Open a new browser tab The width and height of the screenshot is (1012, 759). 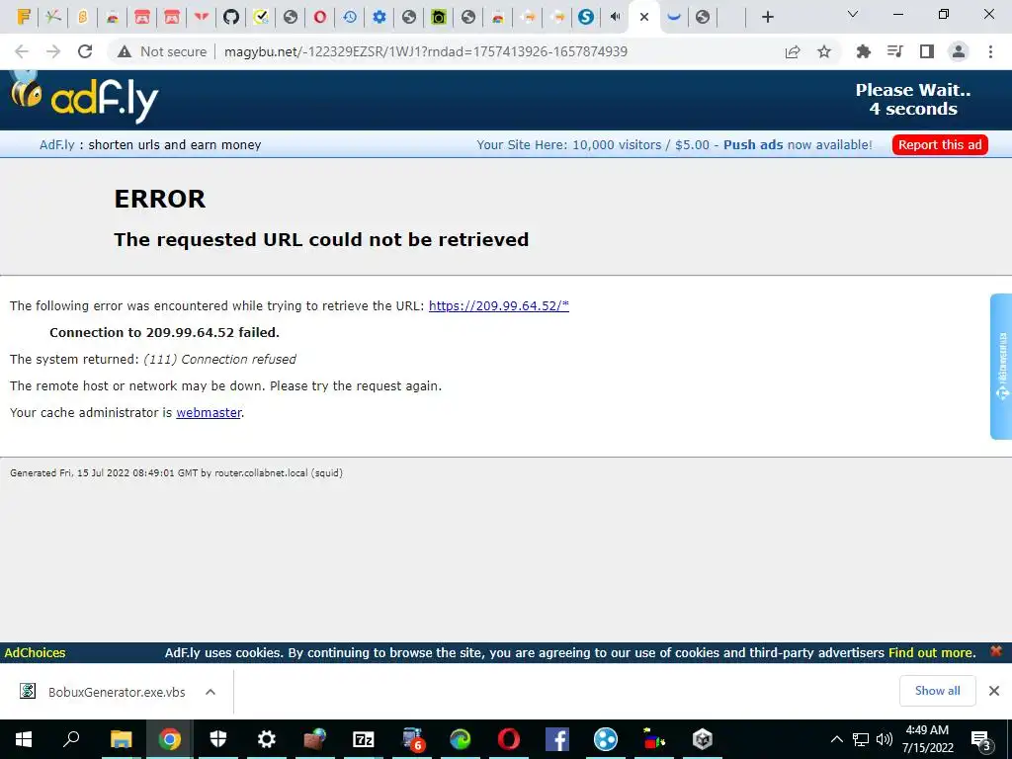(x=767, y=17)
